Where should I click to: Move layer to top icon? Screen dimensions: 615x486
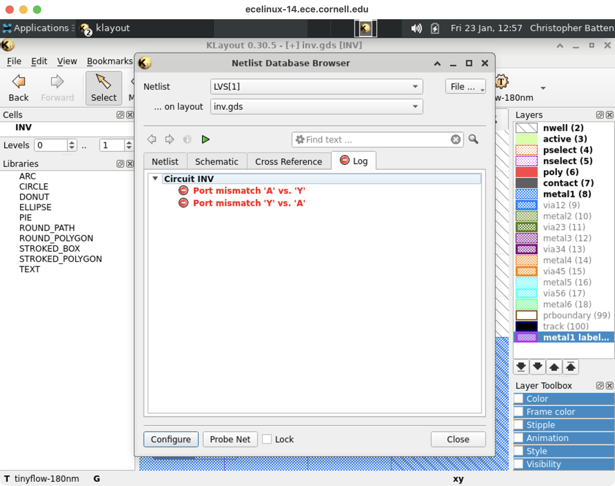pyautogui.click(x=571, y=367)
